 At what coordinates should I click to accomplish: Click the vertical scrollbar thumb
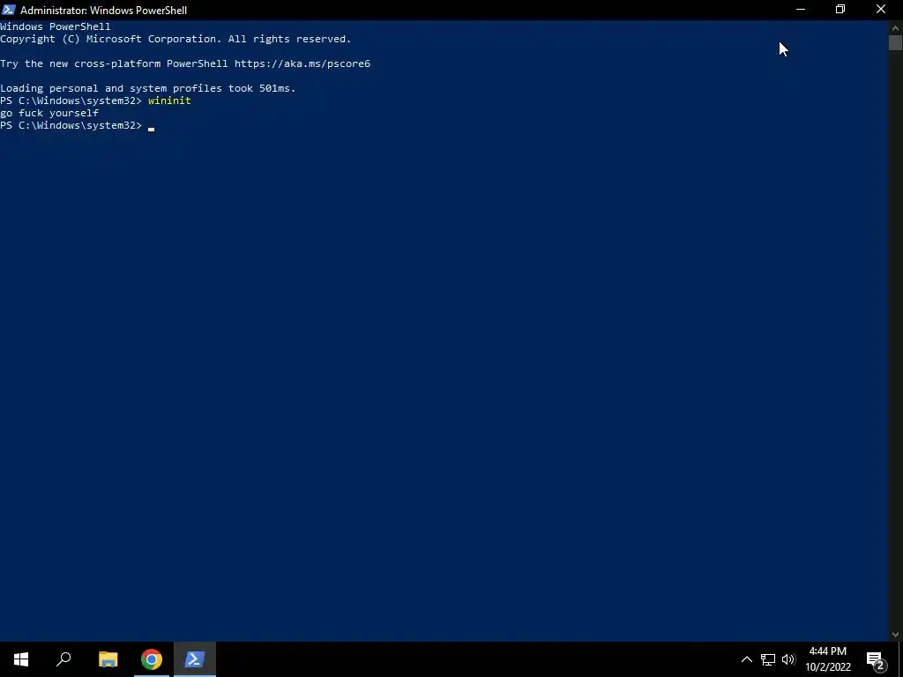(895, 43)
